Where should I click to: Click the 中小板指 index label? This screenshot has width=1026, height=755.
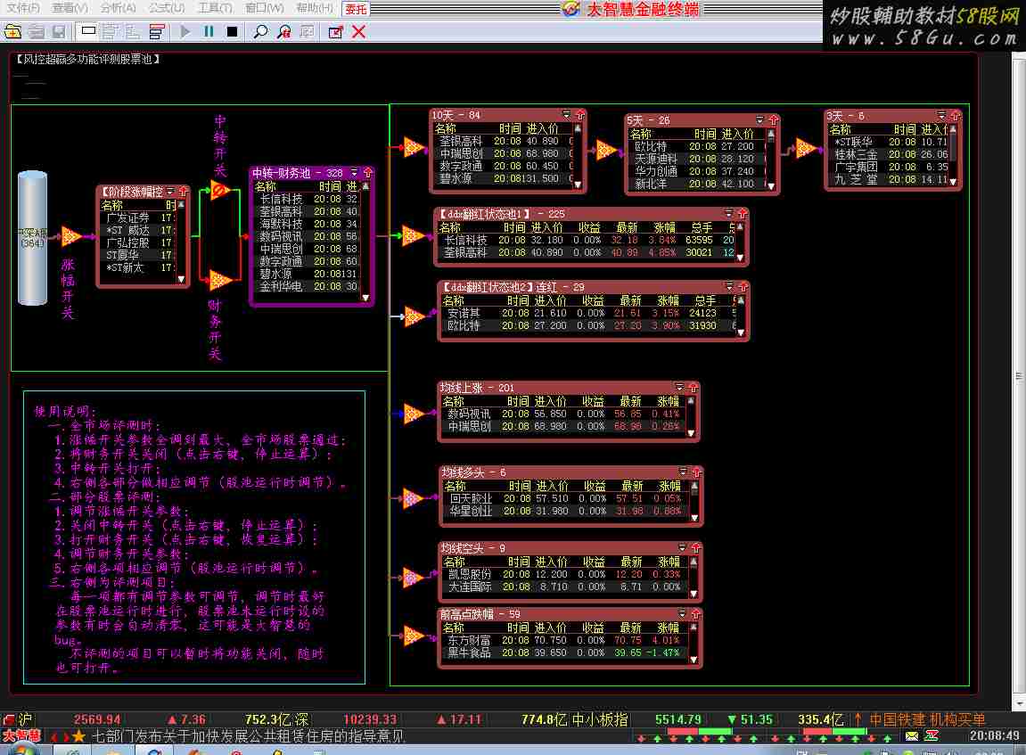600,719
